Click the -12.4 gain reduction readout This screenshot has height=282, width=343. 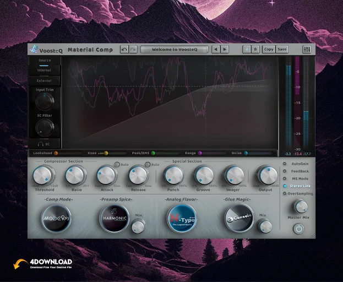[x=298, y=154]
